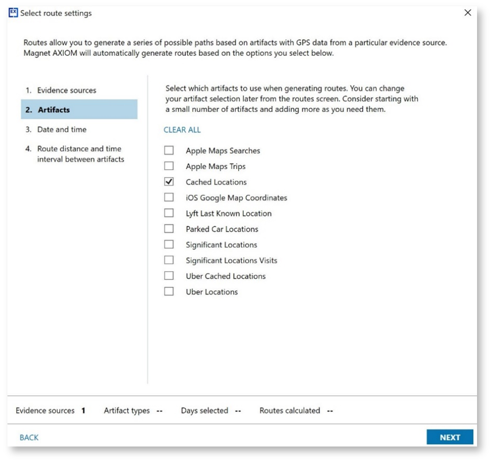This screenshot has width=492, height=462.
Task: Select the Parked Car Locations checkbox
Action: [169, 229]
